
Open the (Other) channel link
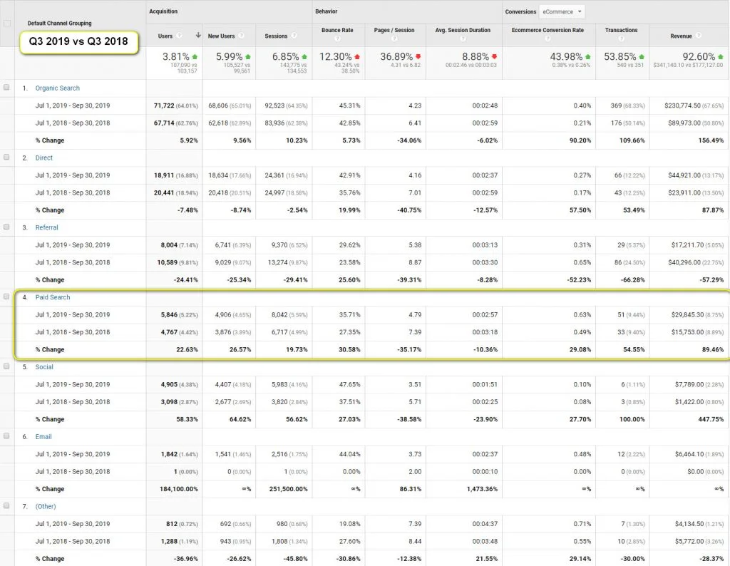pos(46,506)
